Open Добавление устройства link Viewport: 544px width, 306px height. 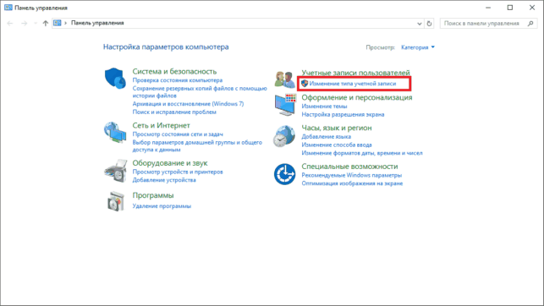pyautogui.click(x=164, y=180)
